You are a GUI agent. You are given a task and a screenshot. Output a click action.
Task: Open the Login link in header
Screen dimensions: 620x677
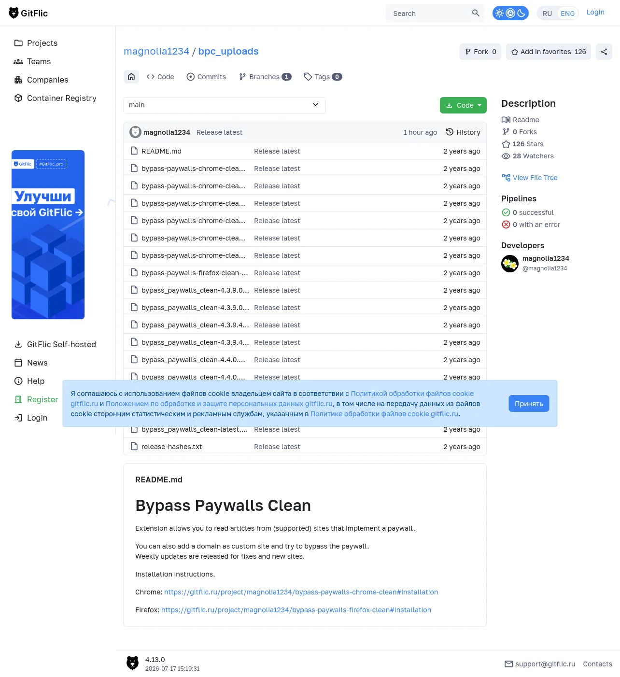click(595, 12)
